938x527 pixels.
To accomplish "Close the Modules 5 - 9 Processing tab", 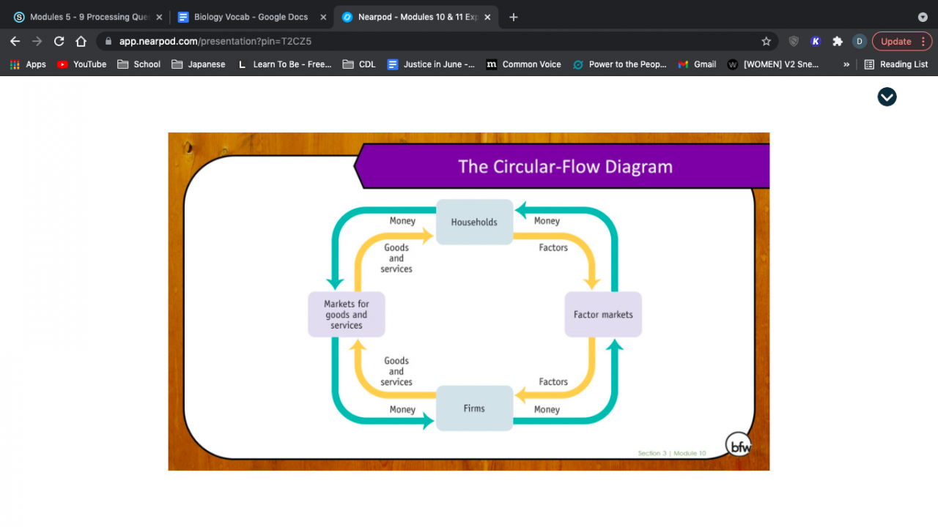I will pyautogui.click(x=159, y=17).
